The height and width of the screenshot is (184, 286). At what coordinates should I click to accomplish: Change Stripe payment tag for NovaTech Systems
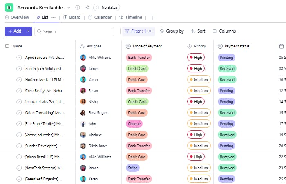133,168
